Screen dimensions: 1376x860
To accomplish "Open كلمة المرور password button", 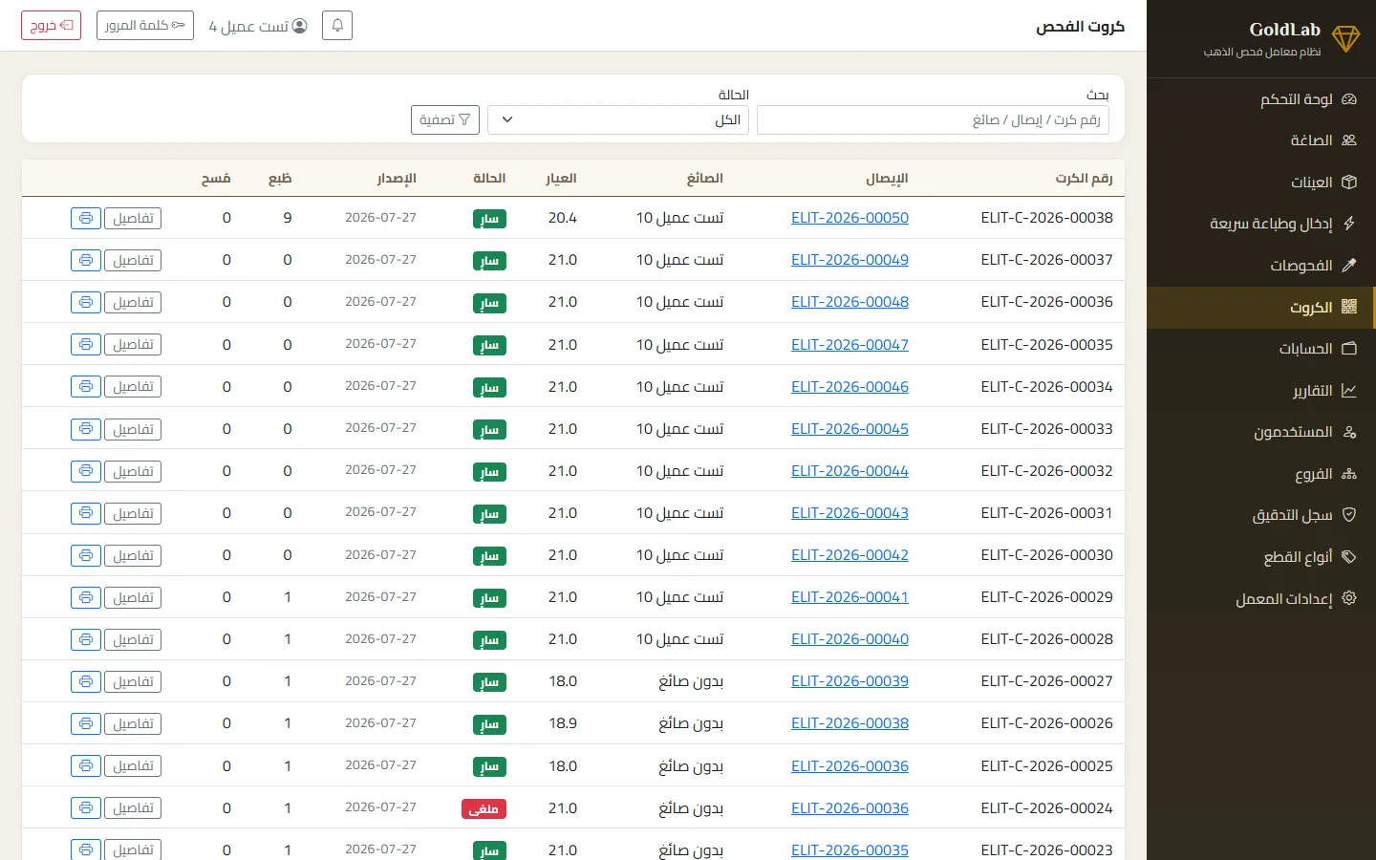I will 145,26.
